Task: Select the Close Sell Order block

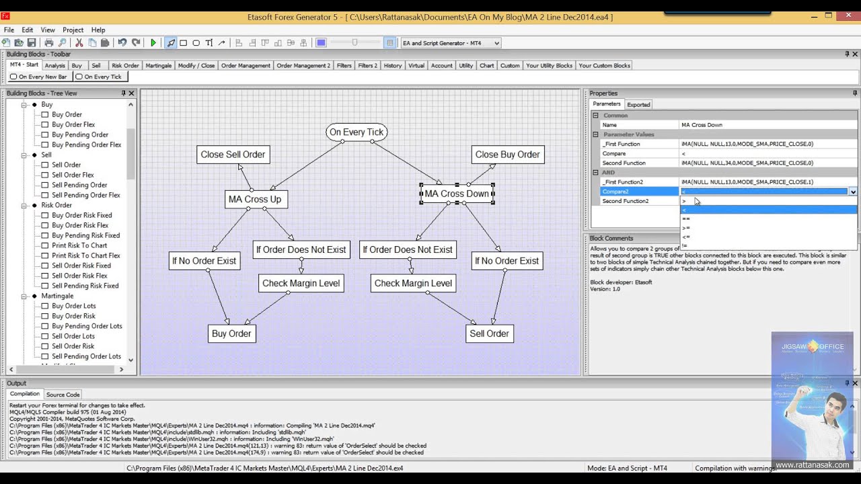Action: 233,155
